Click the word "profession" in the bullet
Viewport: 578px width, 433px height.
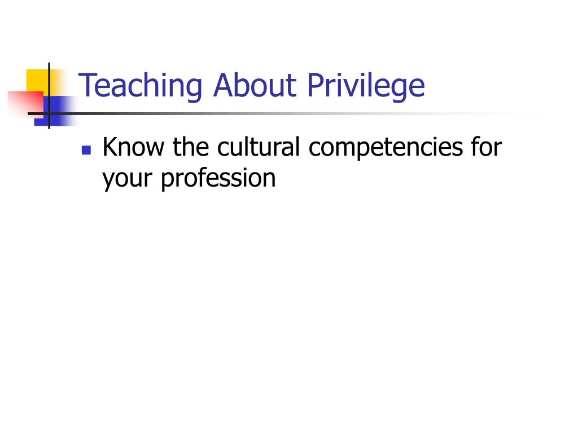(x=218, y=179)
